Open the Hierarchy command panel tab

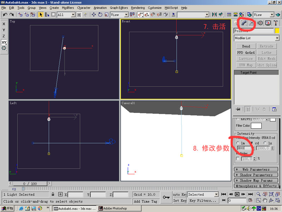tap(251, 23)
